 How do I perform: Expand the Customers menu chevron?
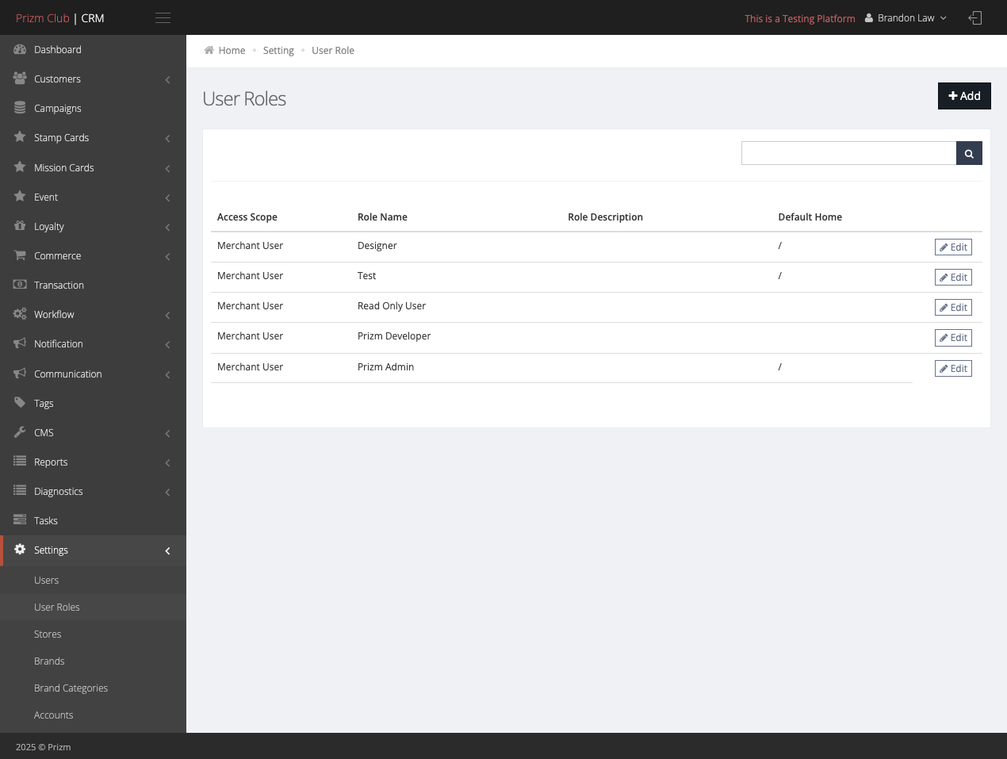(x=167, y=79)
